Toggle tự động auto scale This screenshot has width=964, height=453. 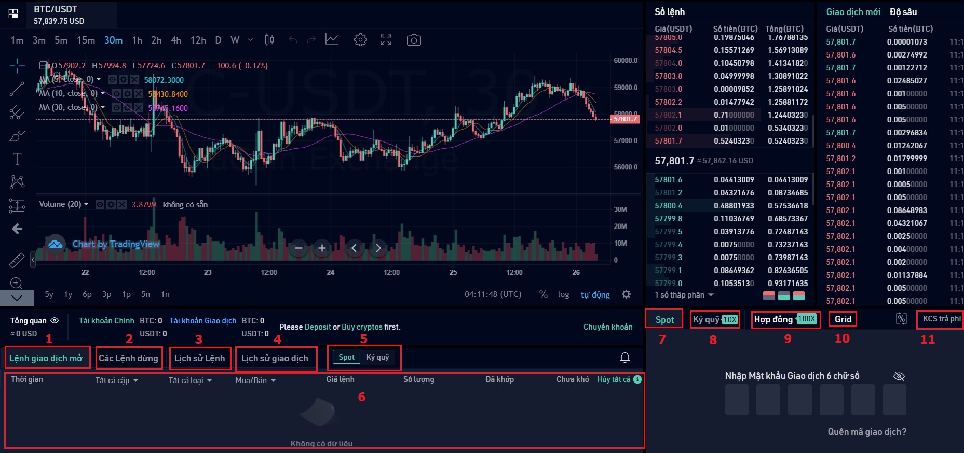tap(595, 294)
